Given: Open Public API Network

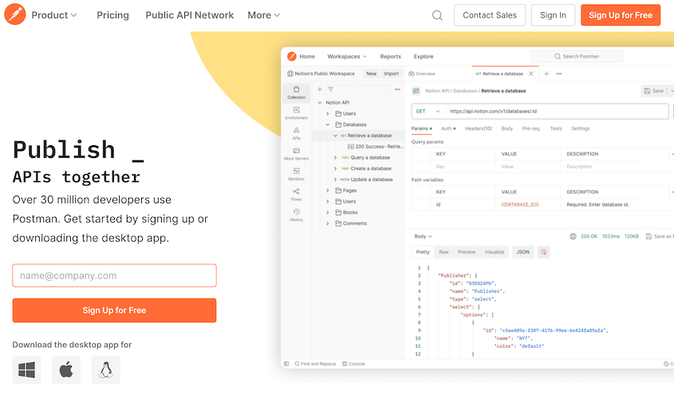Looking at the screenshot, I should [x=190, y=15].
